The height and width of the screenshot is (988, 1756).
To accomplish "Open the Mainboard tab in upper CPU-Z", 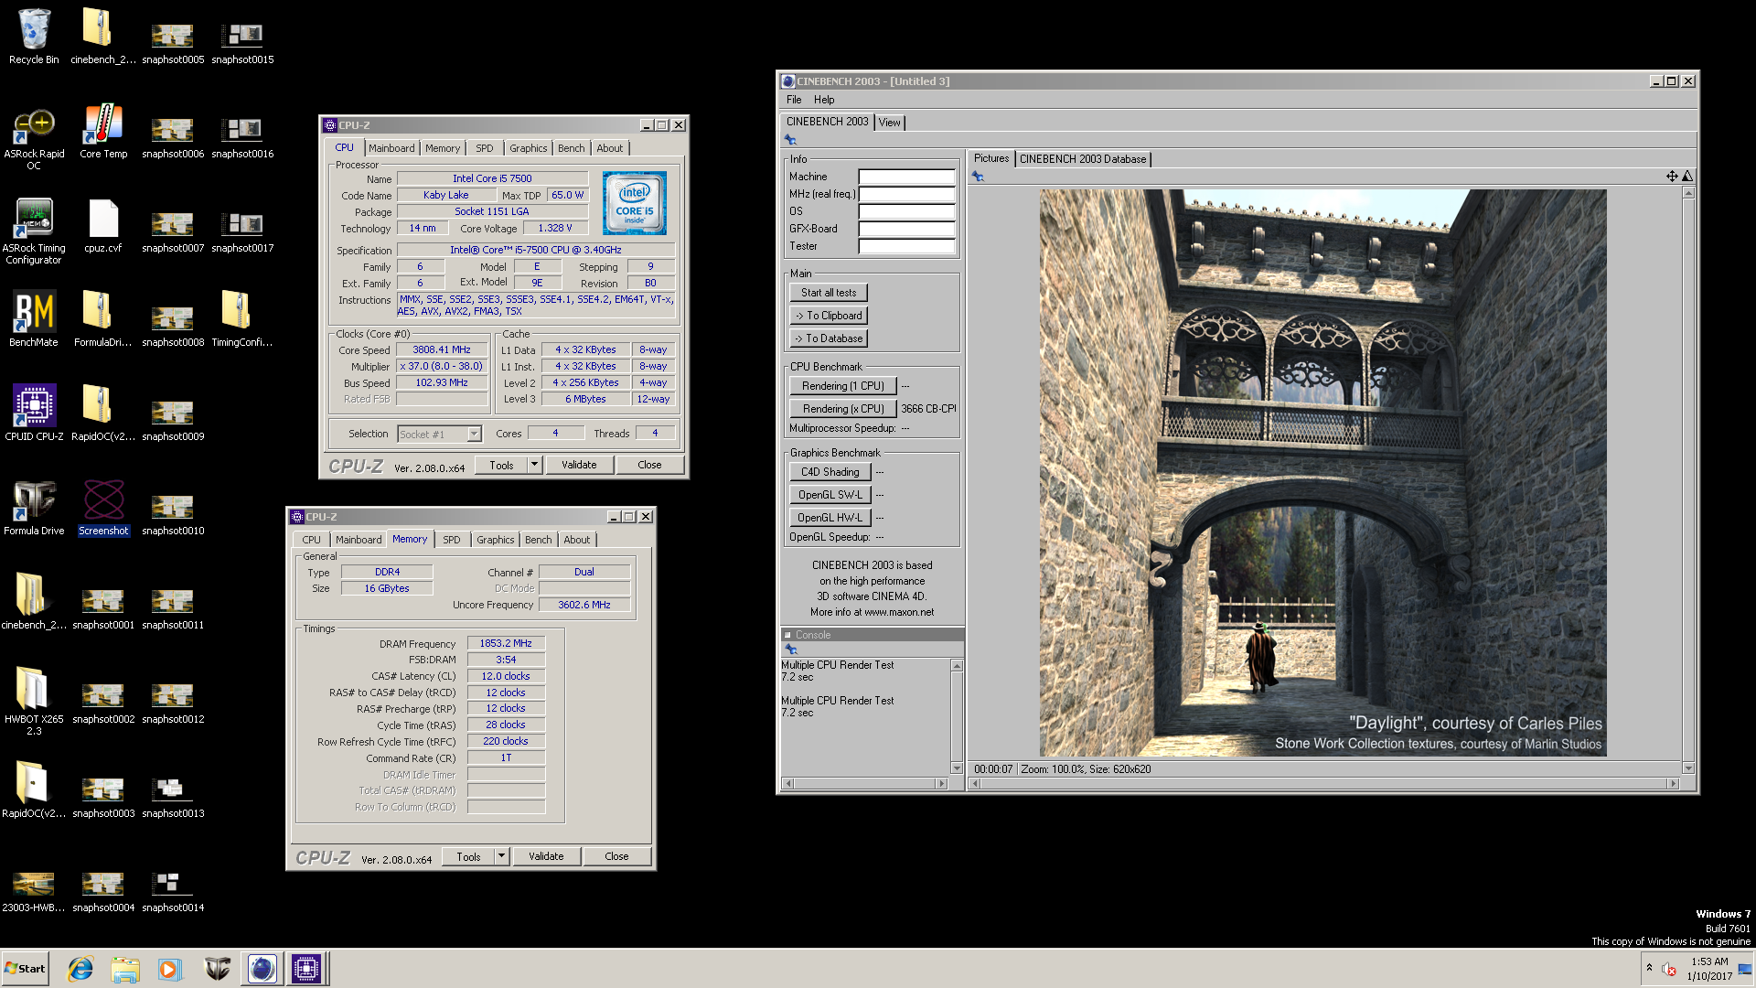I will (391, 148).
